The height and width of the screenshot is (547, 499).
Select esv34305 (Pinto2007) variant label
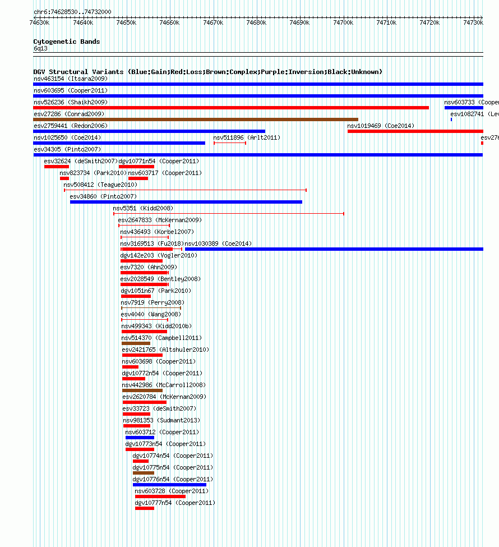pyautogui.click(x=67, y=149)
